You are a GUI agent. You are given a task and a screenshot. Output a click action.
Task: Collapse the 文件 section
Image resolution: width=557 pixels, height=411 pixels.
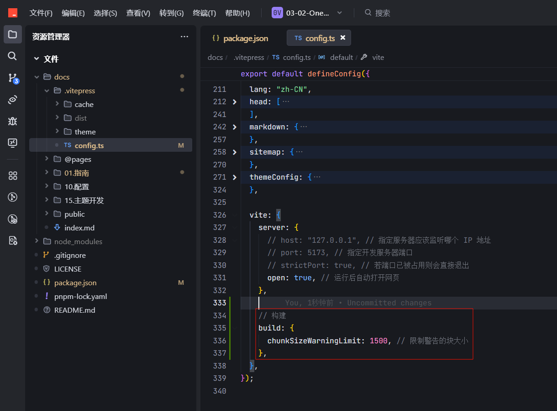click(x=37, y=59)
